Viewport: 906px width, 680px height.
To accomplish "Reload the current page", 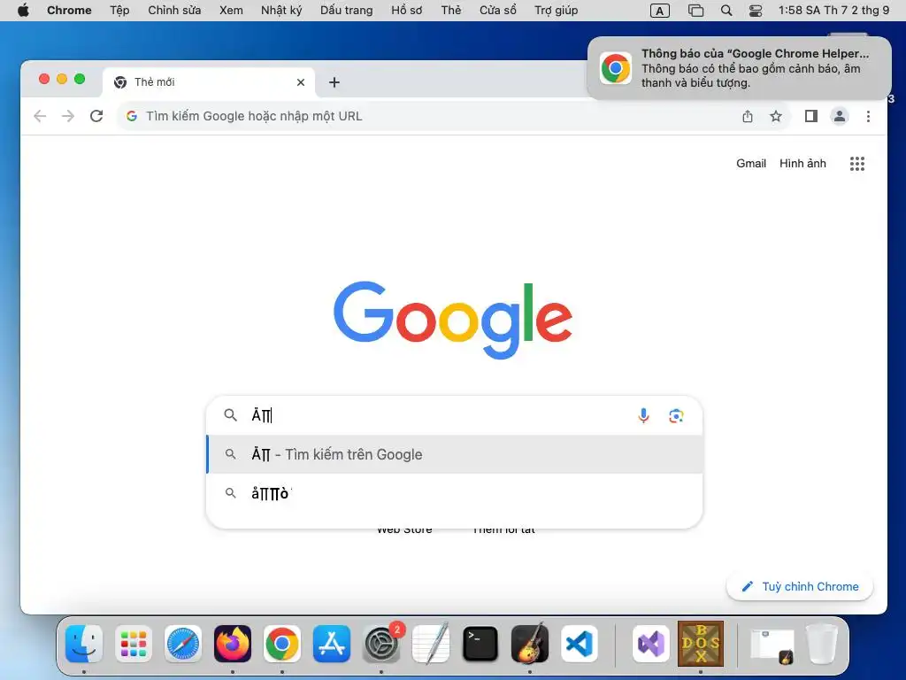I will click(x=96, y=116).
